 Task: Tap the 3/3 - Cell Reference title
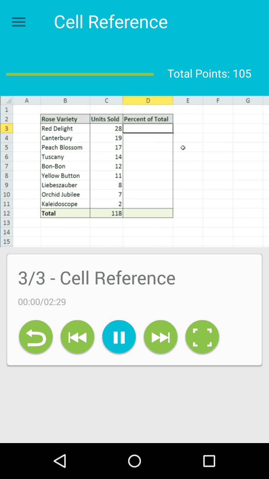97,278
